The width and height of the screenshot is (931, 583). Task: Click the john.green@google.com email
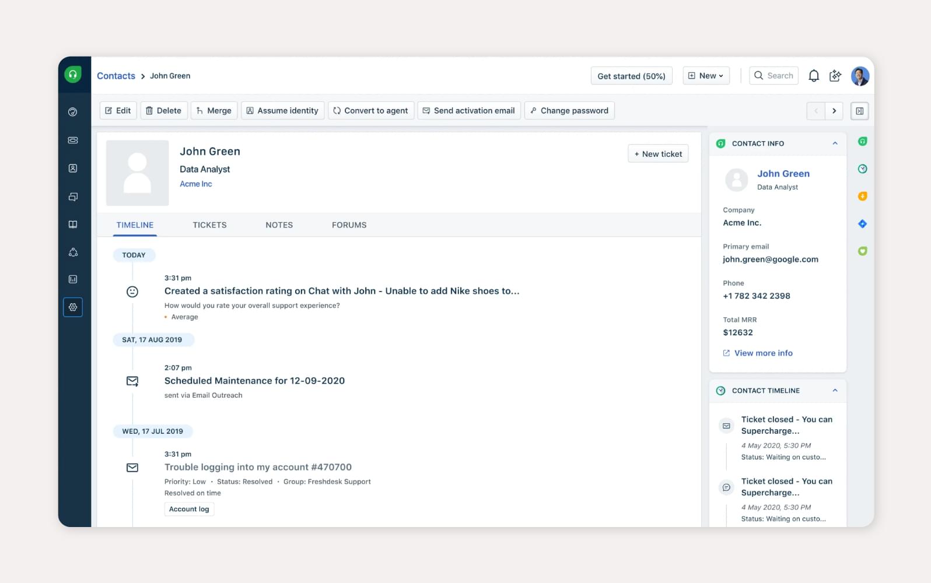point(771,259)
